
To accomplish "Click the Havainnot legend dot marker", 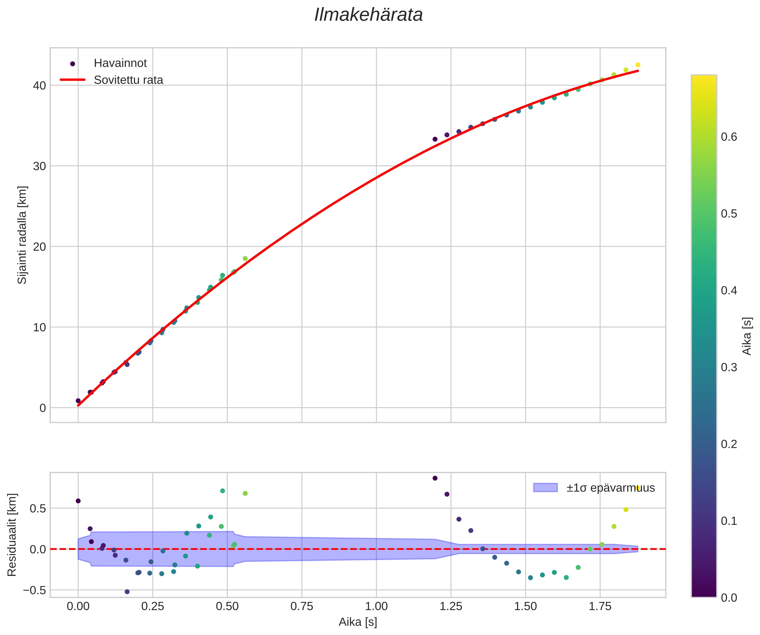I will click(72, 64).
